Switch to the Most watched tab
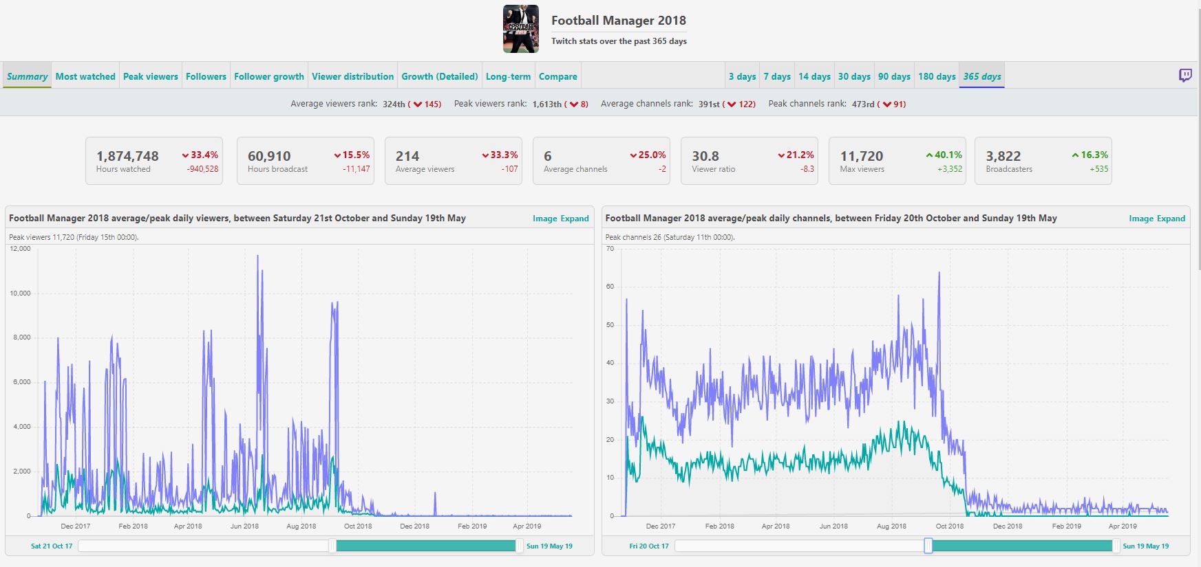 pos(85,76)
